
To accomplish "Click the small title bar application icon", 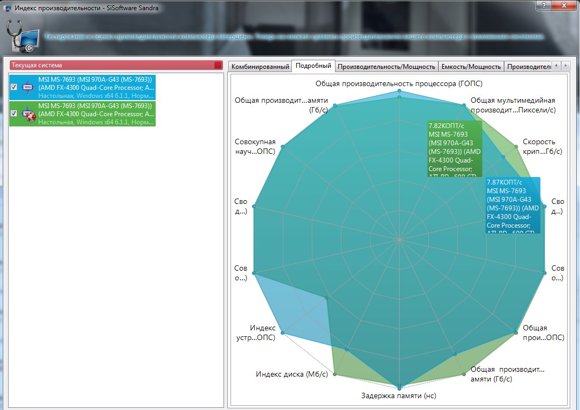I will [6, 8].
